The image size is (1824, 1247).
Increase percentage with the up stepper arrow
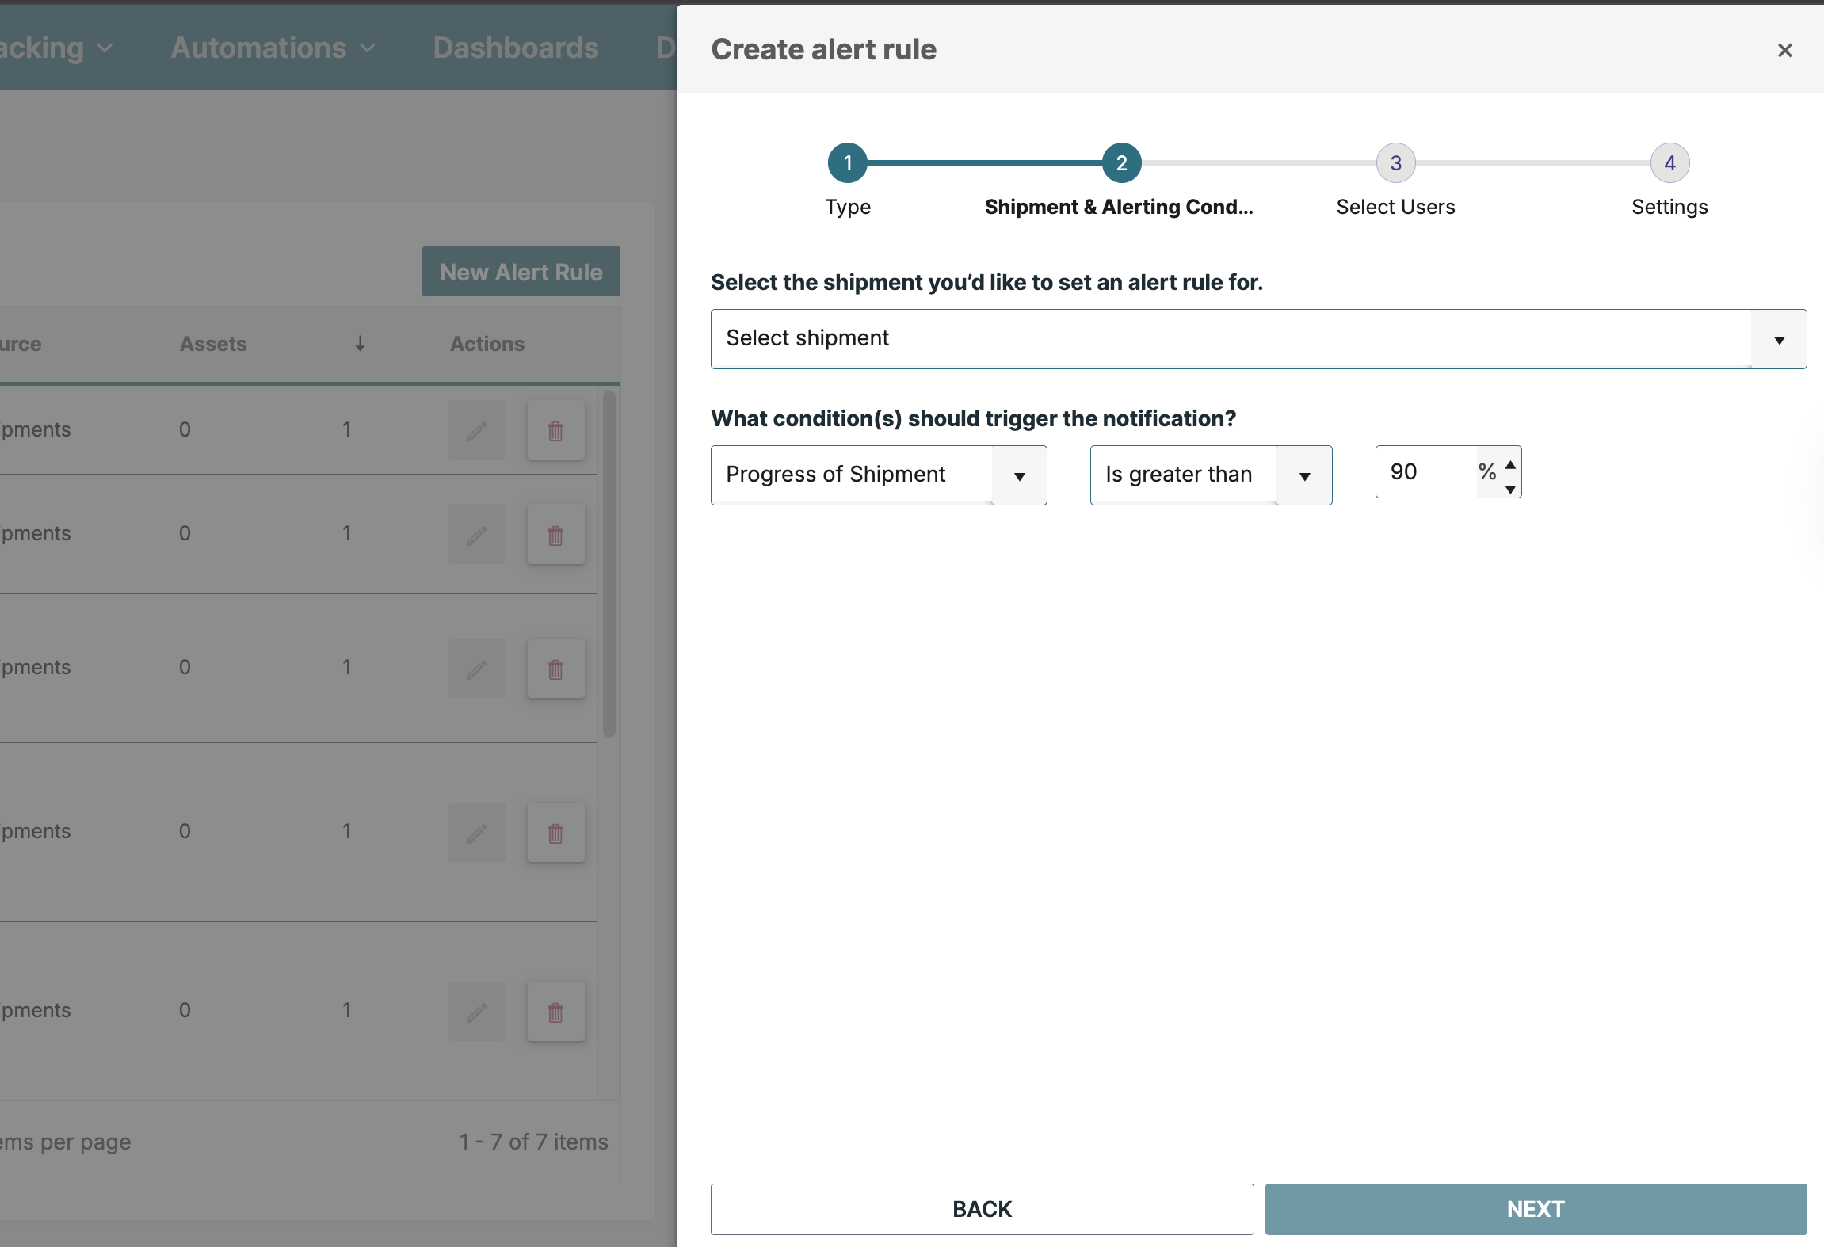coord(1510,464)
